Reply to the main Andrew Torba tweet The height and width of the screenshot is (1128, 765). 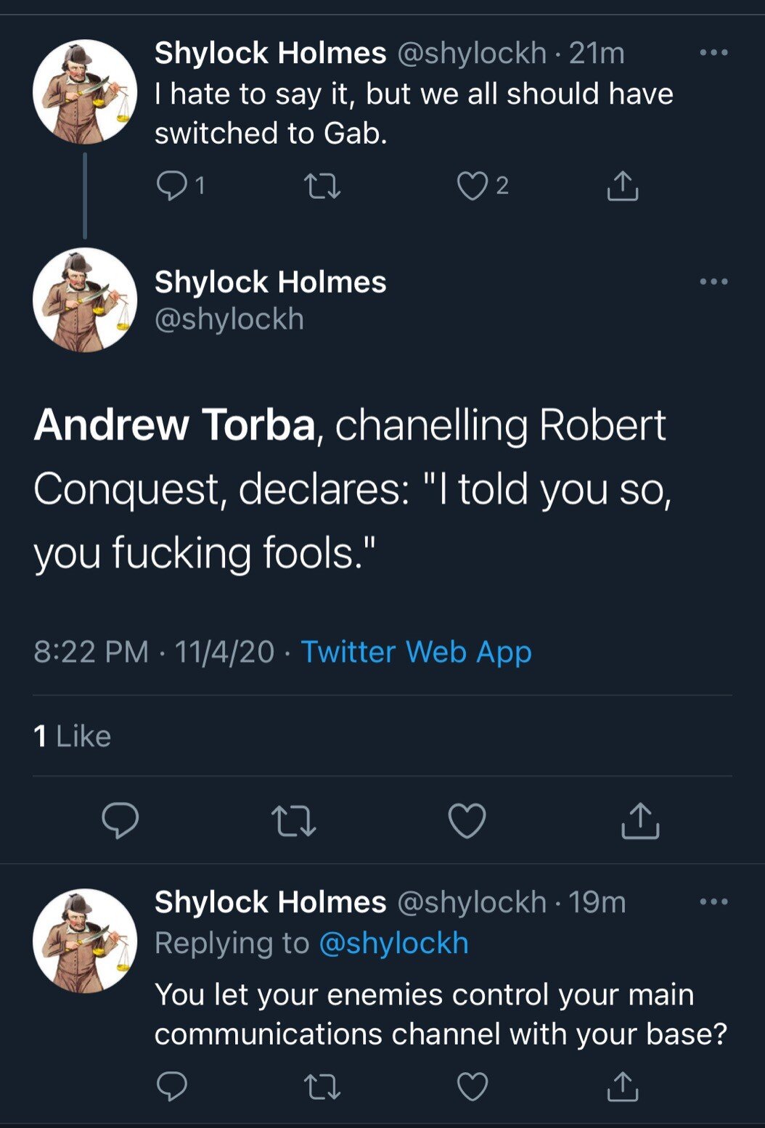coord(120,821)
